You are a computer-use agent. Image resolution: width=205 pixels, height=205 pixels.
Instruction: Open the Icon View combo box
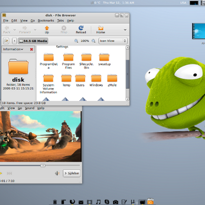pos(113,41)
